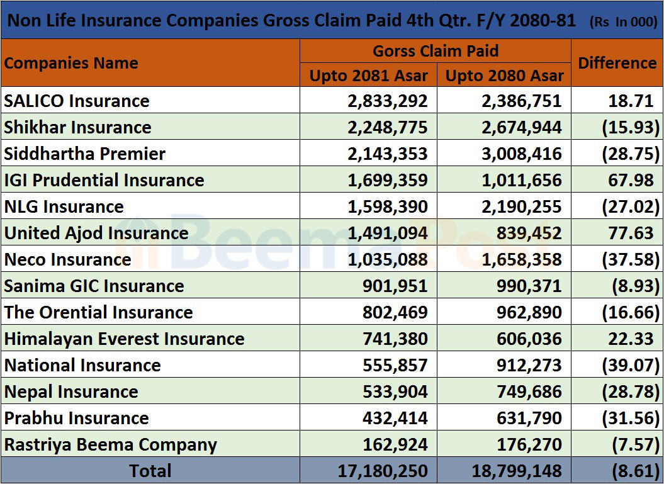664x484 pixels.
Task: Select Sanima GIC Insurance 2081 value
Action: [395, 286]
